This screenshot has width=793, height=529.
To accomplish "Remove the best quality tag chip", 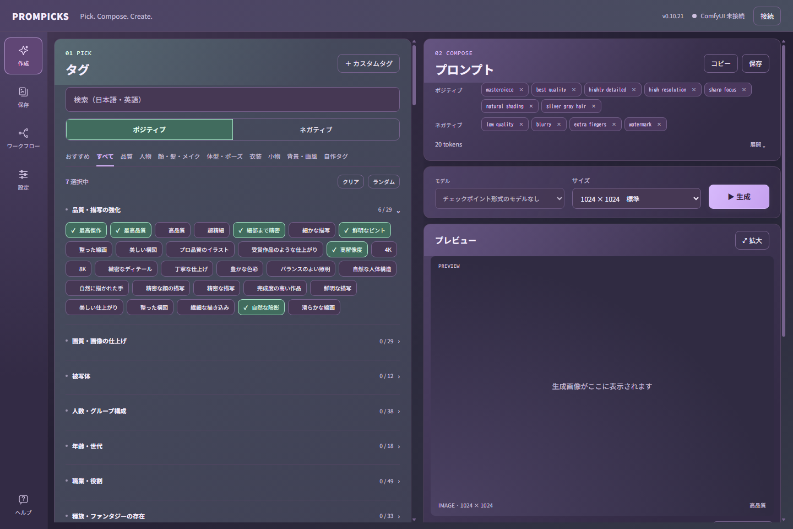I will [574, 90].
